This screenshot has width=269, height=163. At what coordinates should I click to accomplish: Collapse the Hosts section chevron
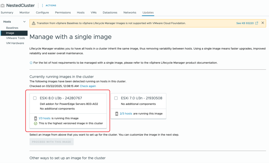click(x=24, y=22)
